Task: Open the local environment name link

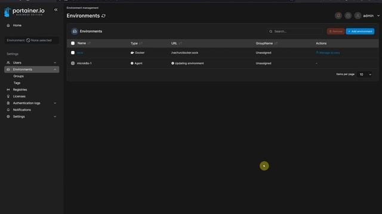Action: (x=80, y=53)
